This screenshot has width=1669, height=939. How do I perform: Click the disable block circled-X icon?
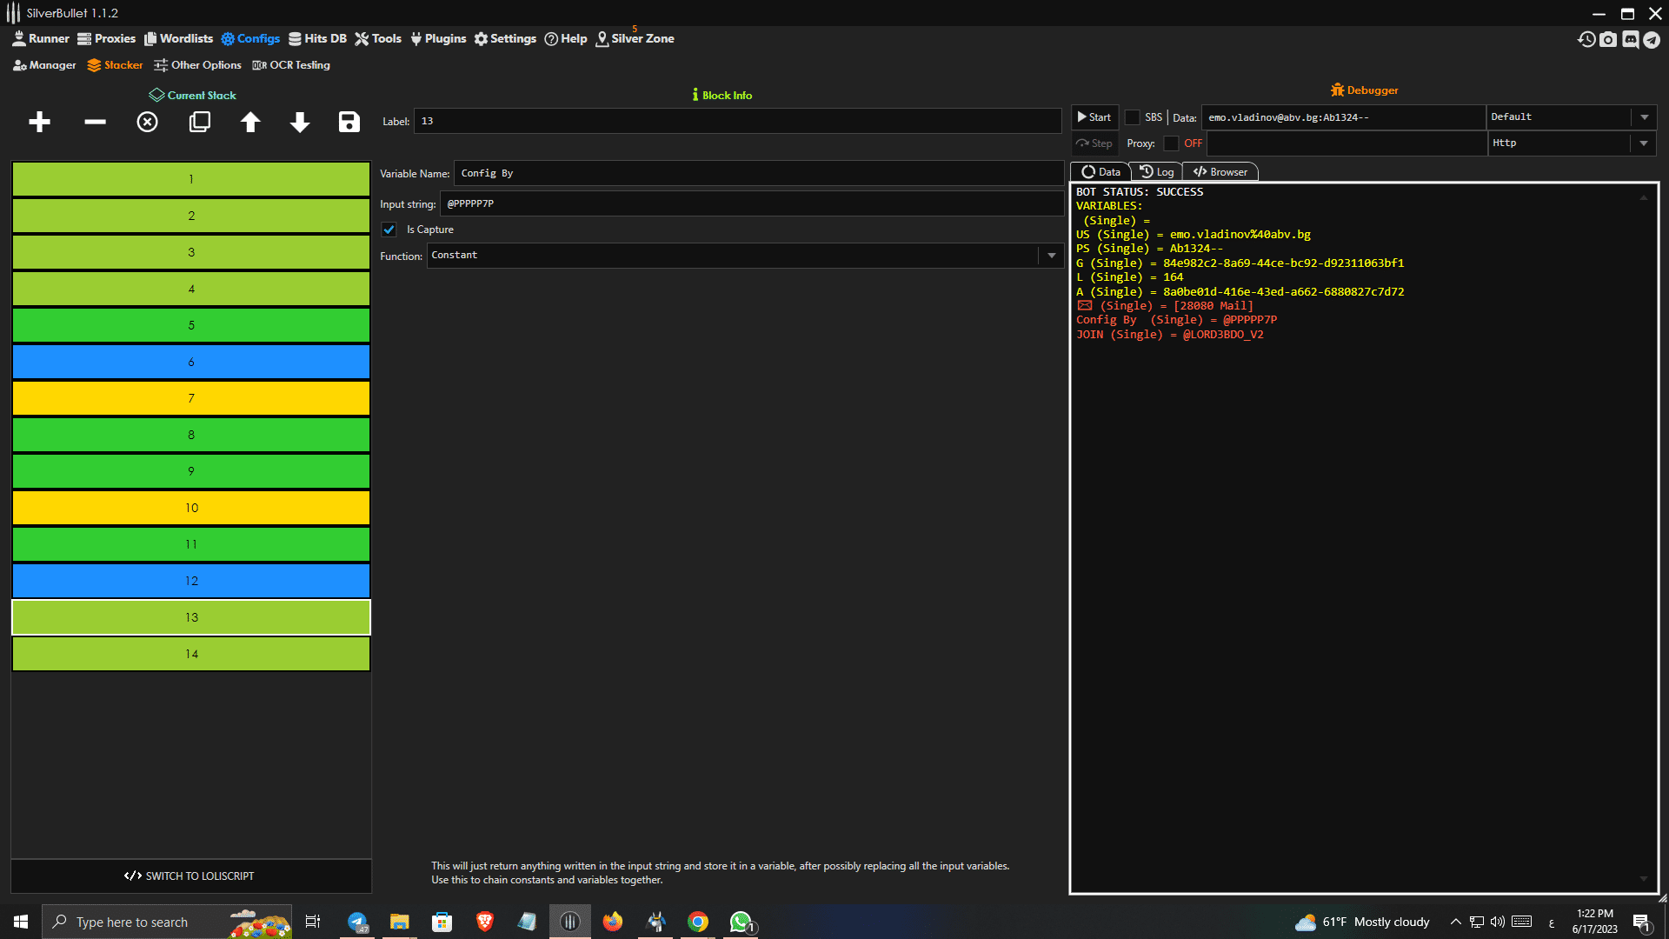[x=148, y=123]
